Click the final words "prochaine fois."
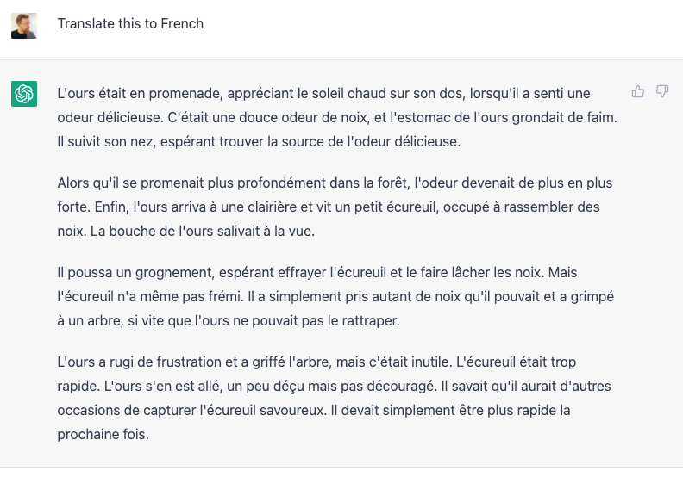 103,435
